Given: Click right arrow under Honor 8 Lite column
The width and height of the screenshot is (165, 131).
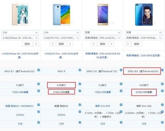Looking at the screenshot, I should click(112, 44).
